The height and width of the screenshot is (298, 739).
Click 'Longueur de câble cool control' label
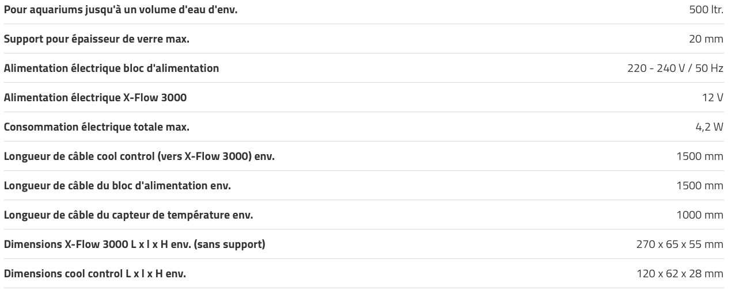pos(139,156)
